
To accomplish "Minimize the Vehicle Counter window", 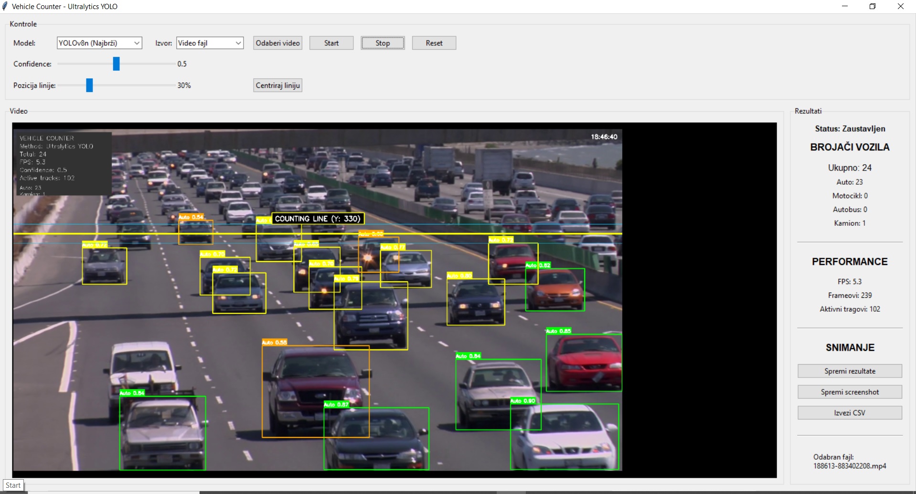I will coord(844,6).
